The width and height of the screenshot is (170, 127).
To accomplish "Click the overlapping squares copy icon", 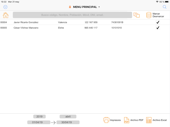I will pyautogui.click(x=137, y=15).
